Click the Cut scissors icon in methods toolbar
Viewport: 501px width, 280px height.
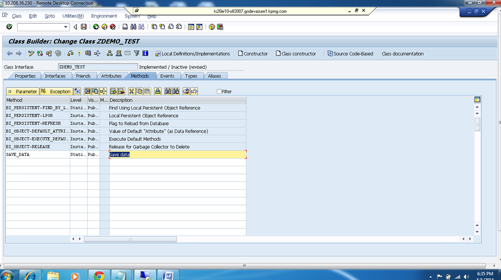pyautogui.click(x=131, y=91)
